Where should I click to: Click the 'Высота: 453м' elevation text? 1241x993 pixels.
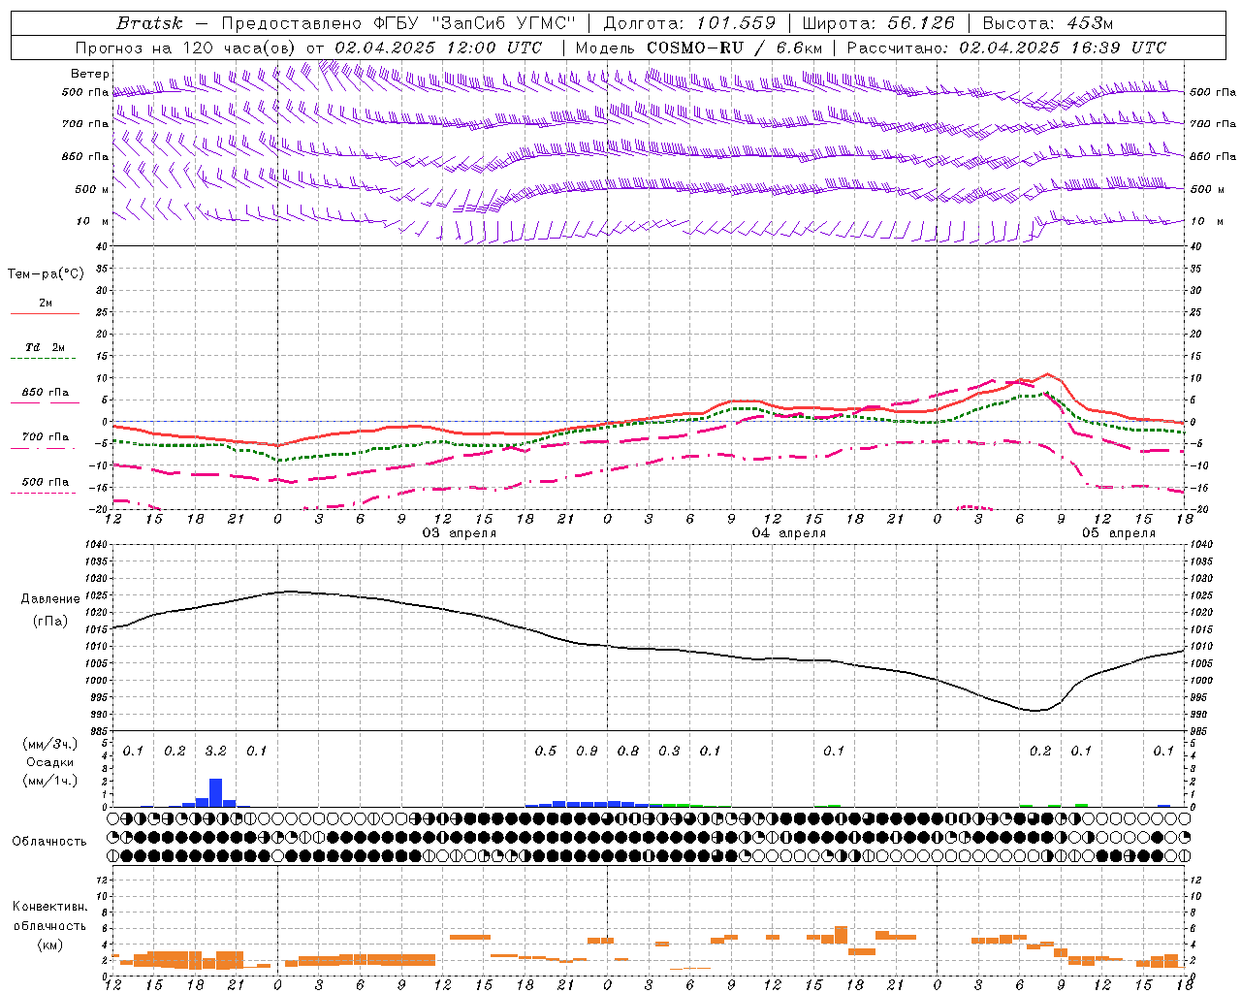[x=1048, y=23]
